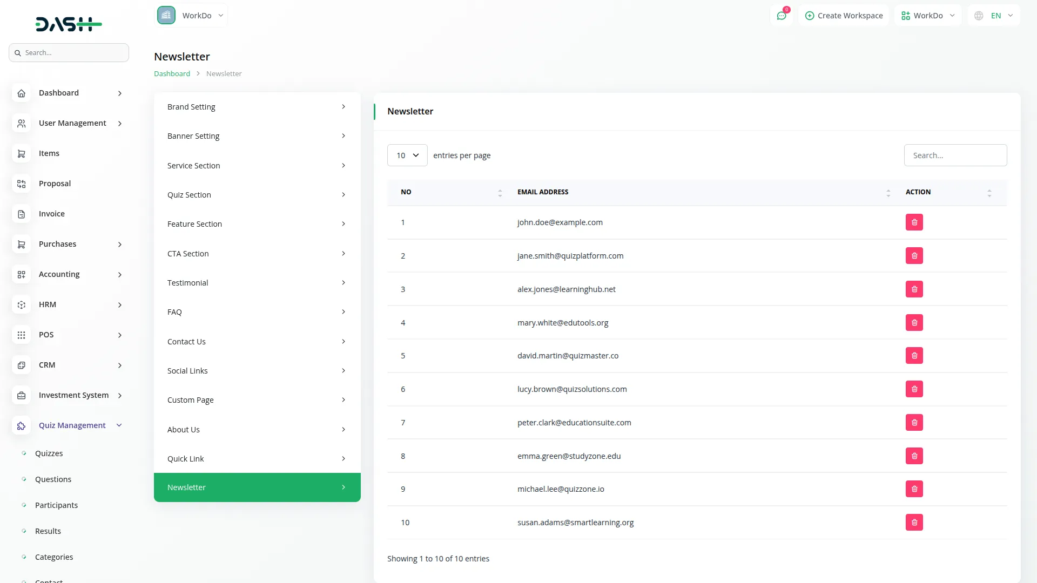Viewport: 1037px width, 583px height.
Task: Toggle sort arrows on Action column
Action: tap(989, 193)
